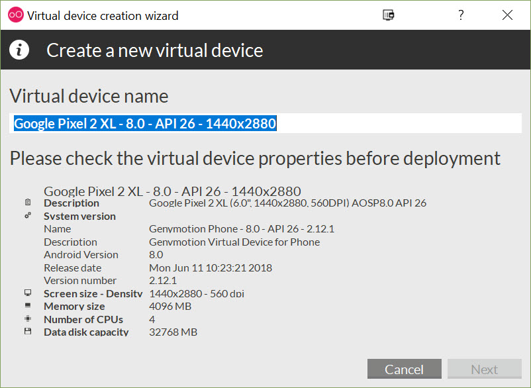This screenshot has height=388, width=531.
Task: Open the question mark help button
Action: coord(461,15)
